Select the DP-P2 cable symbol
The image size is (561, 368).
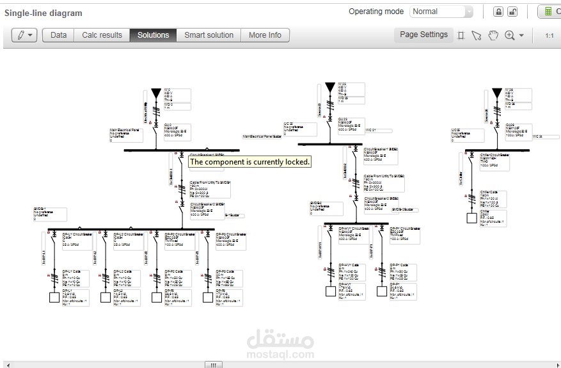[157, 278]
